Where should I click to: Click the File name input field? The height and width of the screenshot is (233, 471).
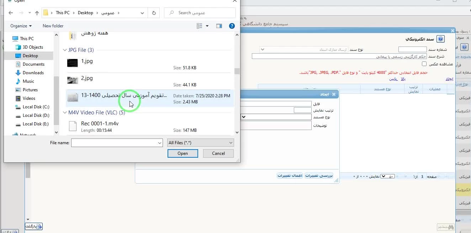tap(114, 143)
